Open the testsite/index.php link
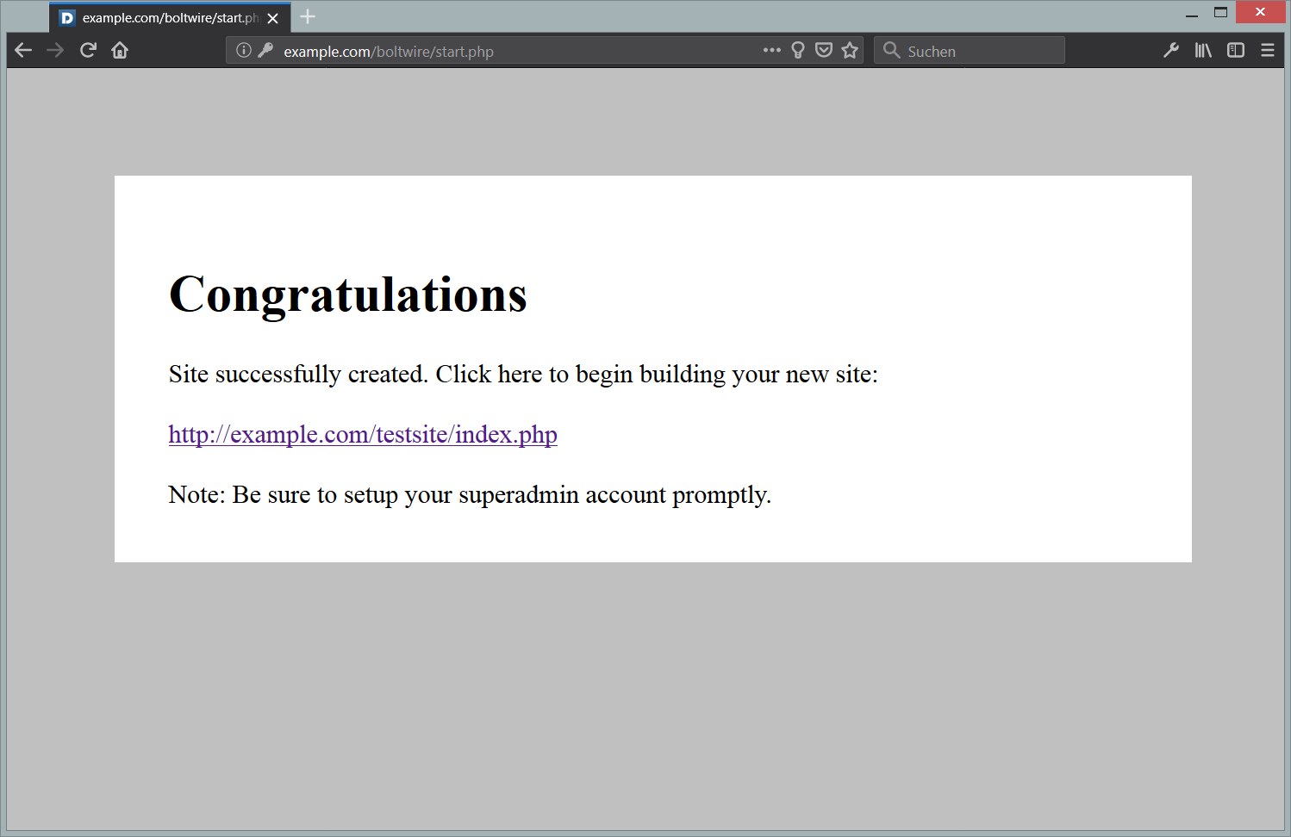The height and width of the screenshot is (837, 1291). [x=363, y=434]
